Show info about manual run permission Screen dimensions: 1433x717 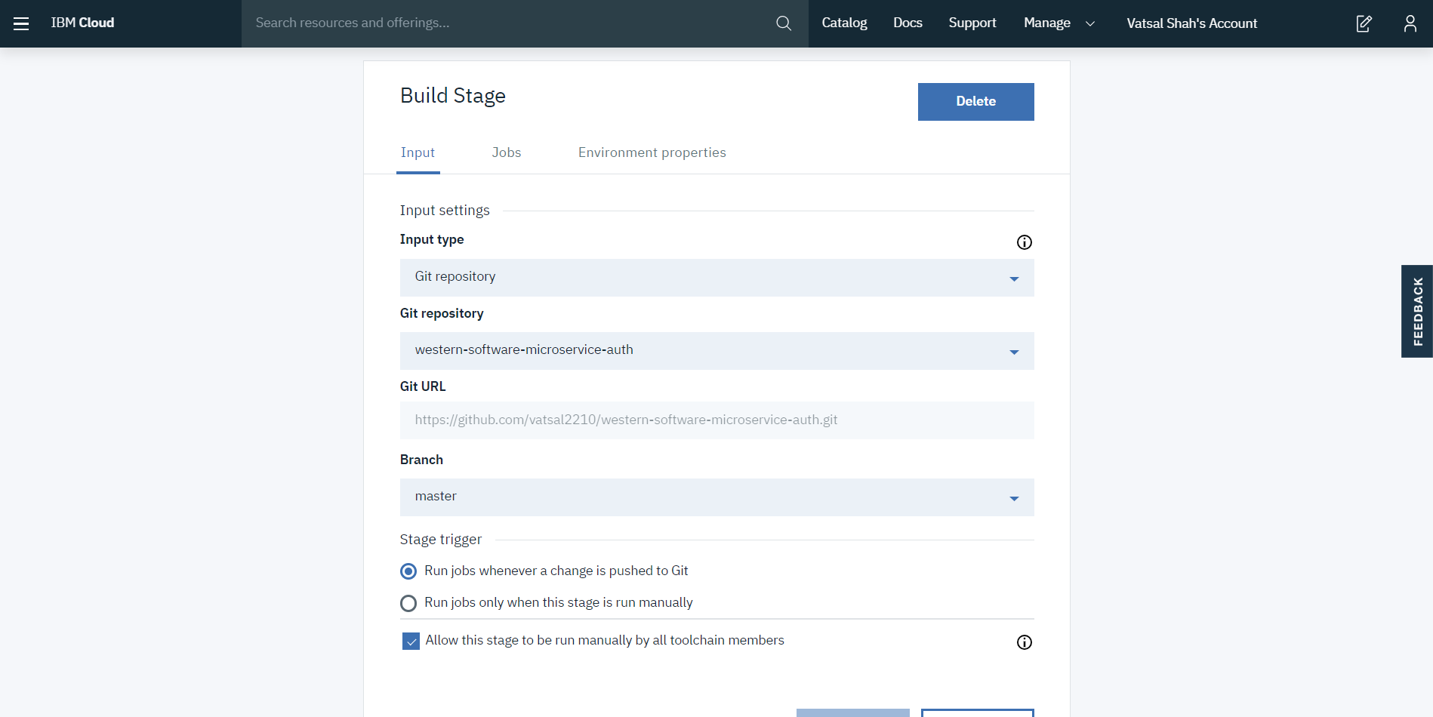coord(1024,642)
